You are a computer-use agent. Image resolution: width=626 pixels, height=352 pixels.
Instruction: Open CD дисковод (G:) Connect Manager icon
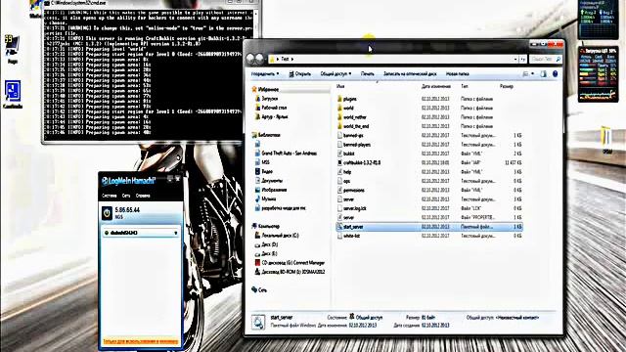point(257,263)
